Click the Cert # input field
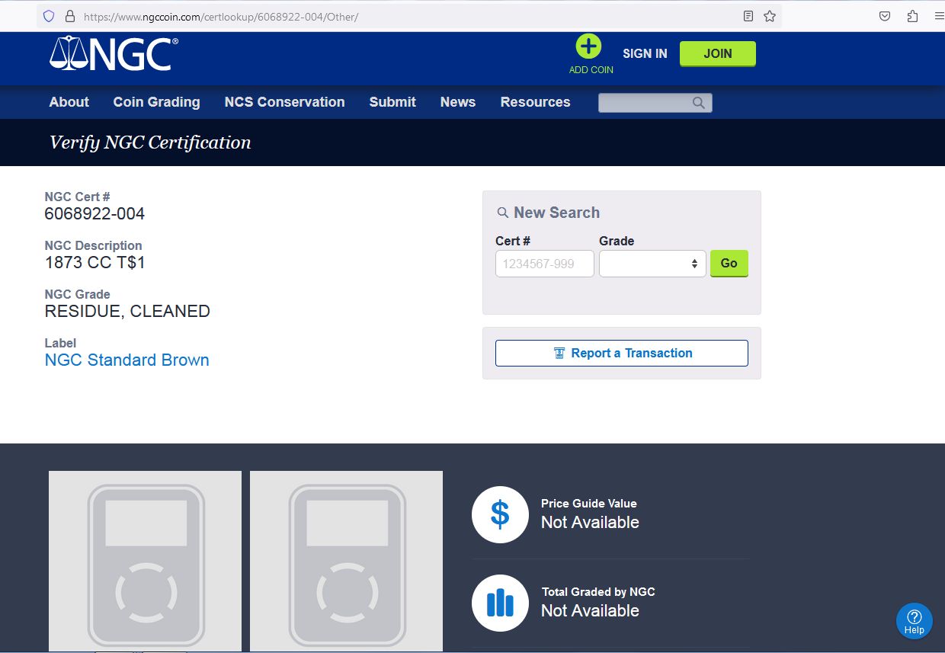Viewport: 945px width, 653px height. 544,264
